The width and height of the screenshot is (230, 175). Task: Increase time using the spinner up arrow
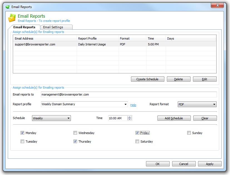pyautogui.click(x=130, y=117)
